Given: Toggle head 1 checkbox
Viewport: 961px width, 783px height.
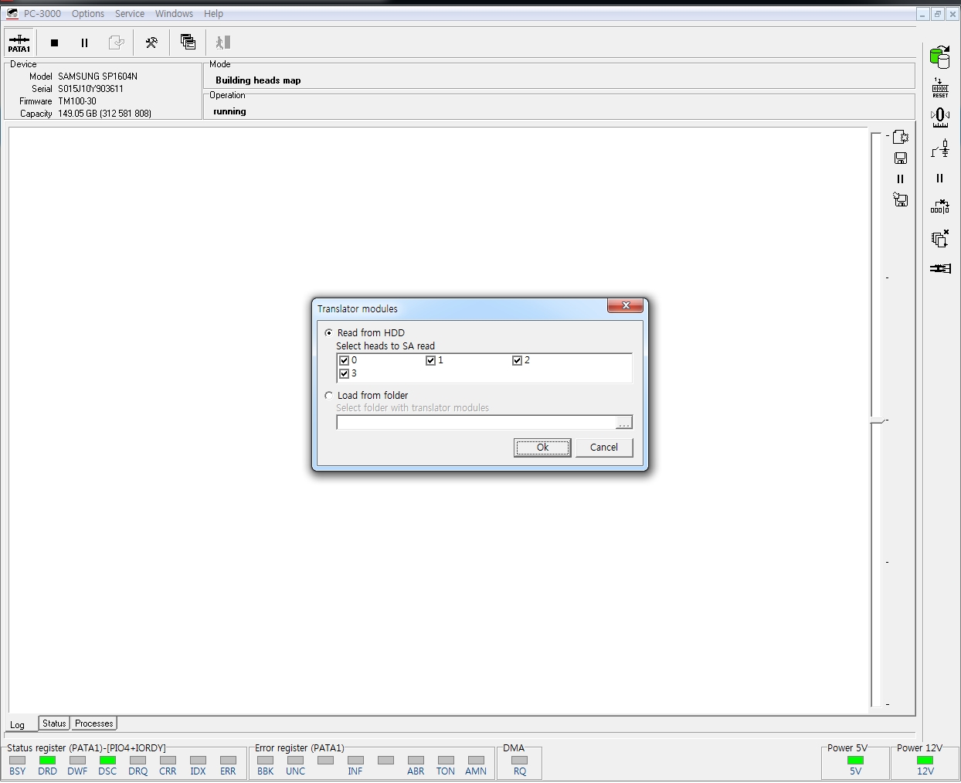Looking at the screenshot, I should (431, 360).
